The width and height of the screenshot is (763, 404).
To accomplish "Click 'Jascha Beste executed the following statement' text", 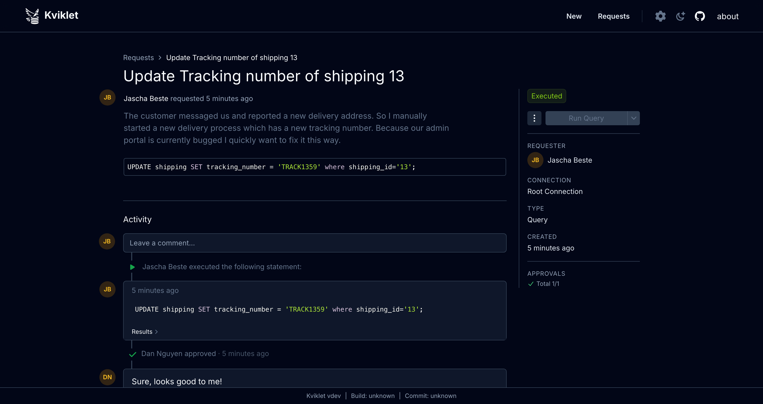I will pyautogui.click(x=222, y=267).
